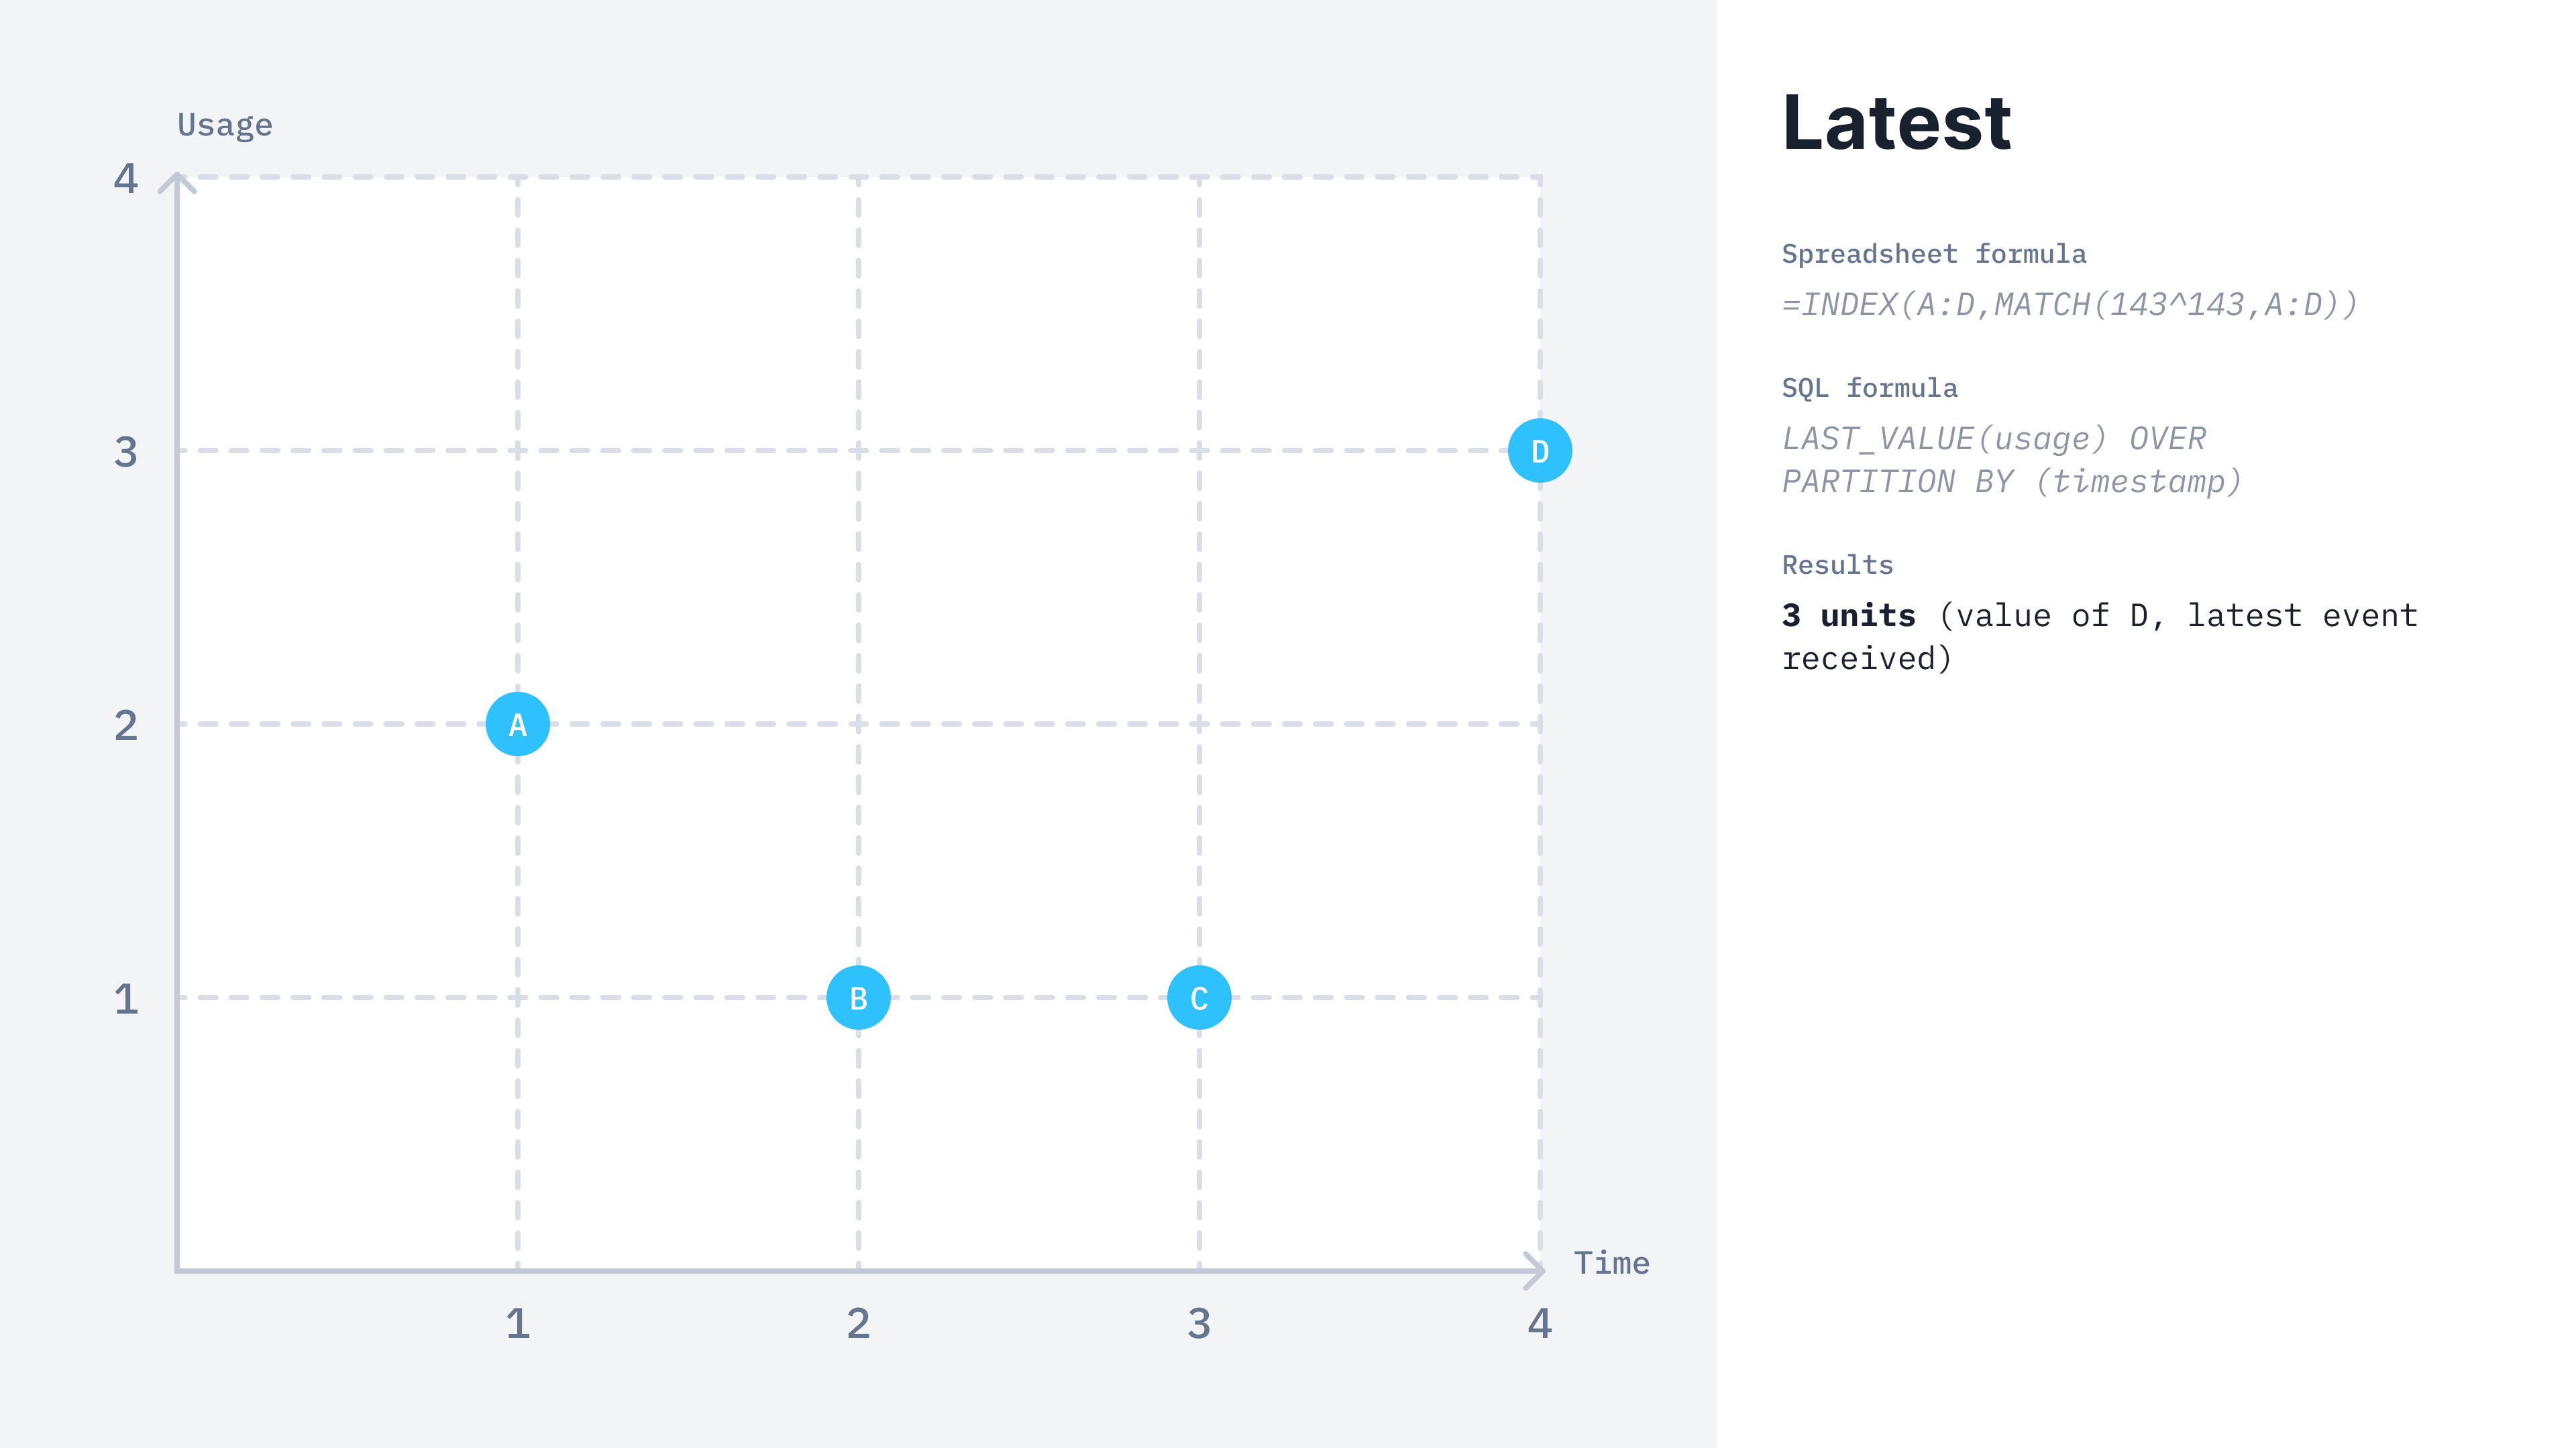Click the Time axis label

click(1611, 1263)
